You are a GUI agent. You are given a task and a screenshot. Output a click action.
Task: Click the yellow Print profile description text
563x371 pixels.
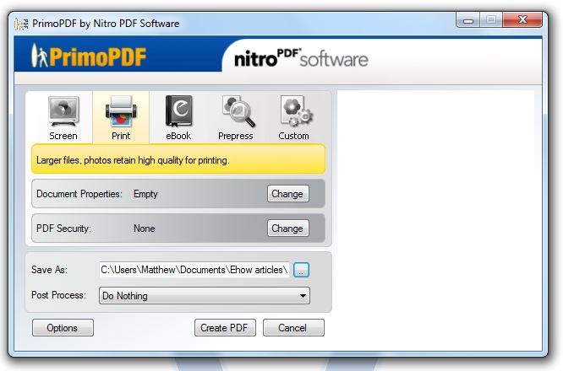133,160
